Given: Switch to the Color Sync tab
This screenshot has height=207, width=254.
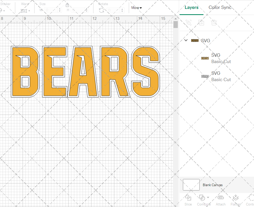Looking at the screenshot, I should pyautogui.click(x=220, y=7).
